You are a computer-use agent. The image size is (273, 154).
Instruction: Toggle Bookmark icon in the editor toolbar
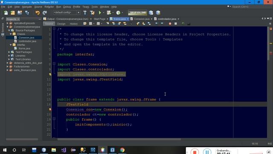149,24
